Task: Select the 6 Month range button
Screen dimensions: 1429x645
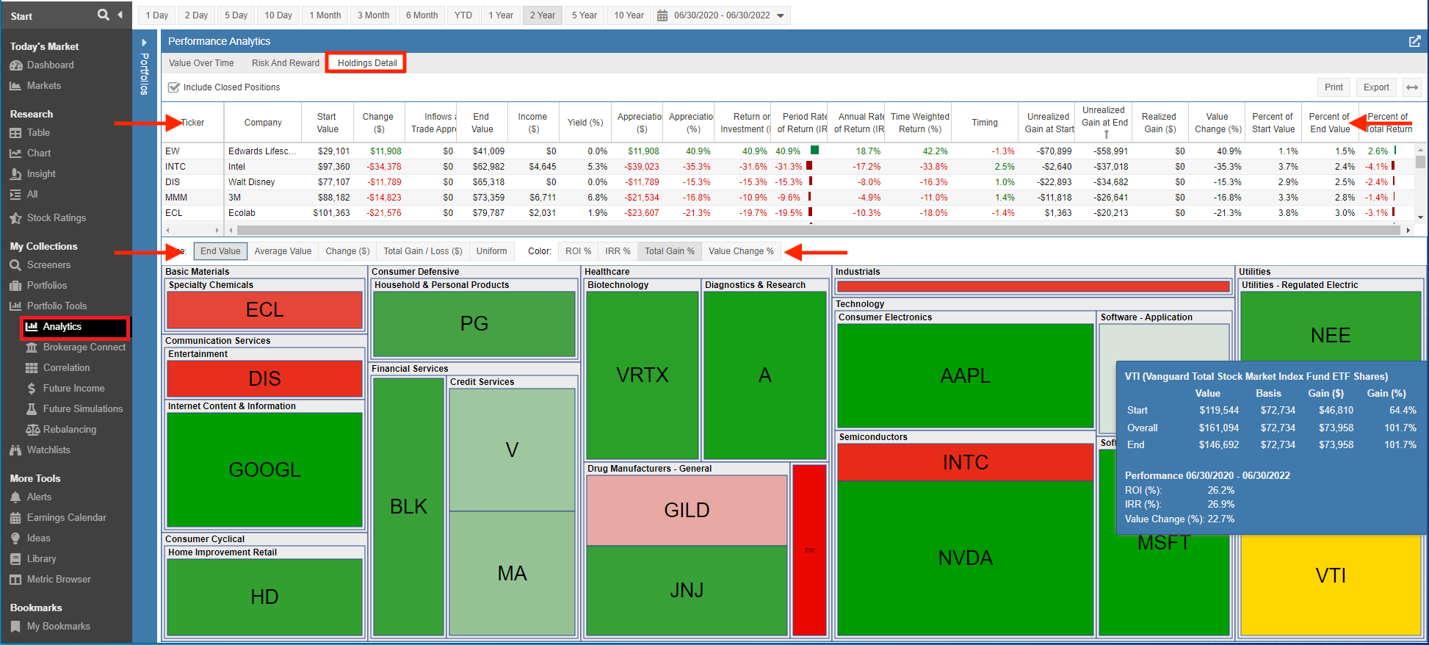Action: [422, 15]
